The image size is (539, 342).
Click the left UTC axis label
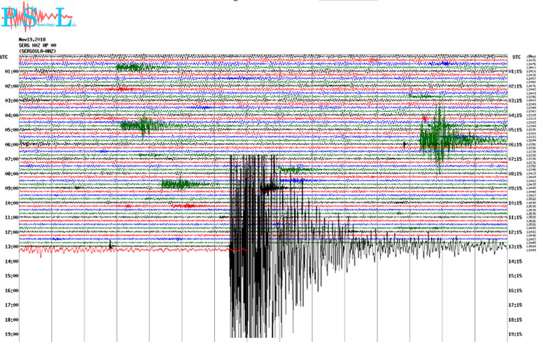pyautogui.click(x=5, y=56)
